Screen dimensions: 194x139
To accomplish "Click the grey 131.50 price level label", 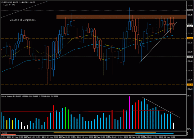I will point(190,10).
